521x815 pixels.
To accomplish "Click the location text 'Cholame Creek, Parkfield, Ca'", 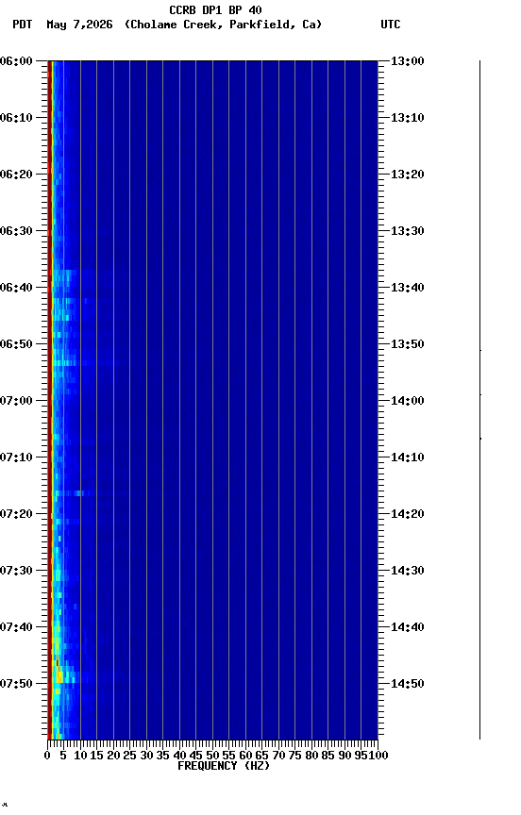I will click(224, 25).
